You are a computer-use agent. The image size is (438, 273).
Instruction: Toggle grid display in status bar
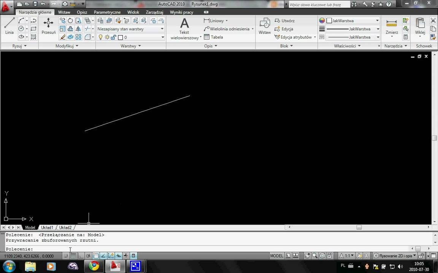tap(73, 256)
